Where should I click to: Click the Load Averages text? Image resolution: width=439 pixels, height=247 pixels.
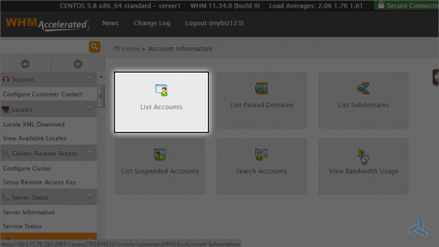point(316,6)
